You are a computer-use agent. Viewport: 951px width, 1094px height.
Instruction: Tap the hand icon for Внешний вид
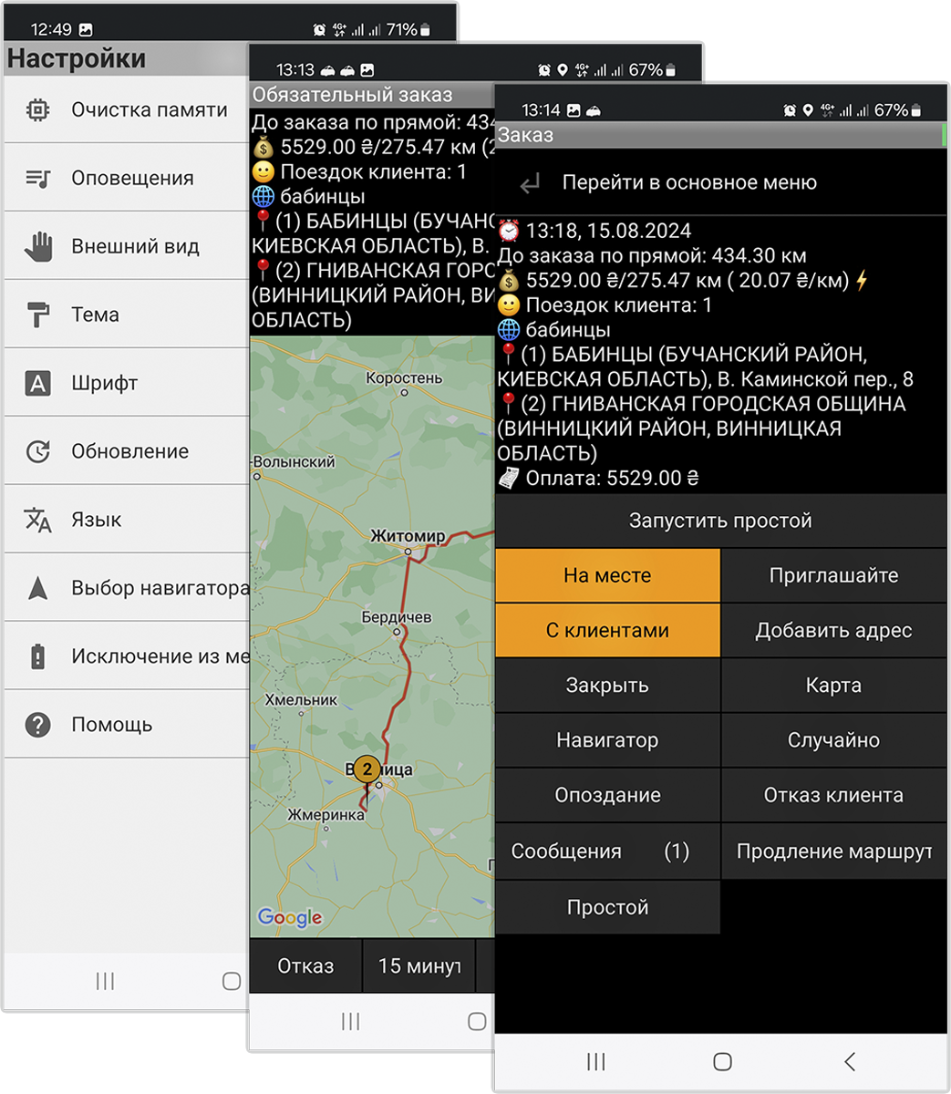pos(37,247)
